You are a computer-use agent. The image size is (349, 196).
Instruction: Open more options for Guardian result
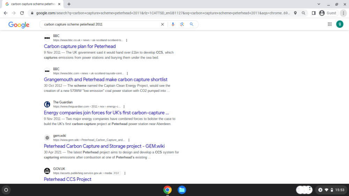(124, 107)
